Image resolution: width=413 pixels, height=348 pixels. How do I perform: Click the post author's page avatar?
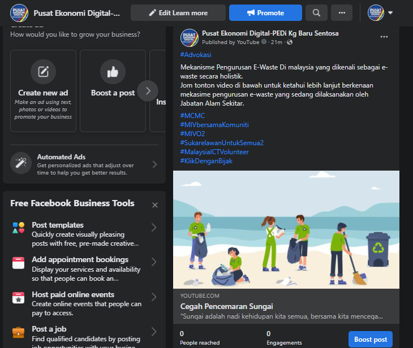pos(189,38)
